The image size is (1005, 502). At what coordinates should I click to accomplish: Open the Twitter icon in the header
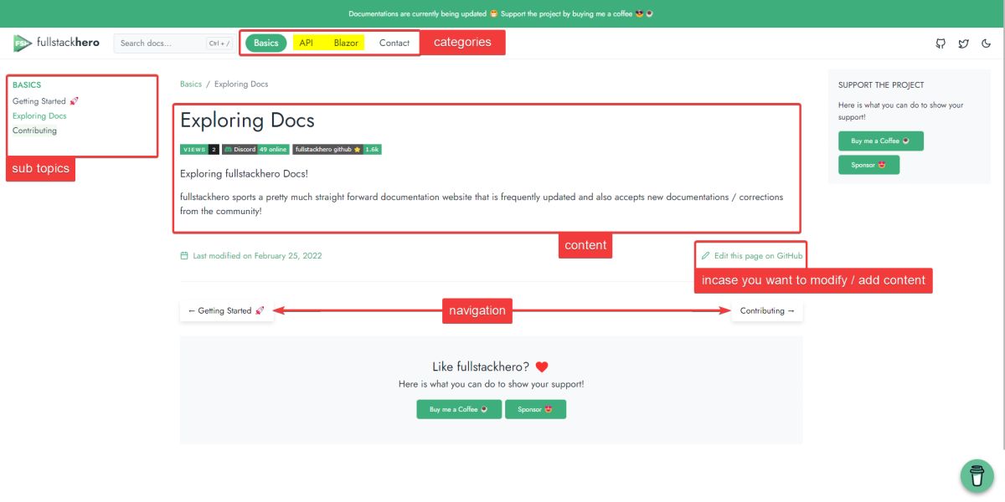963,44
